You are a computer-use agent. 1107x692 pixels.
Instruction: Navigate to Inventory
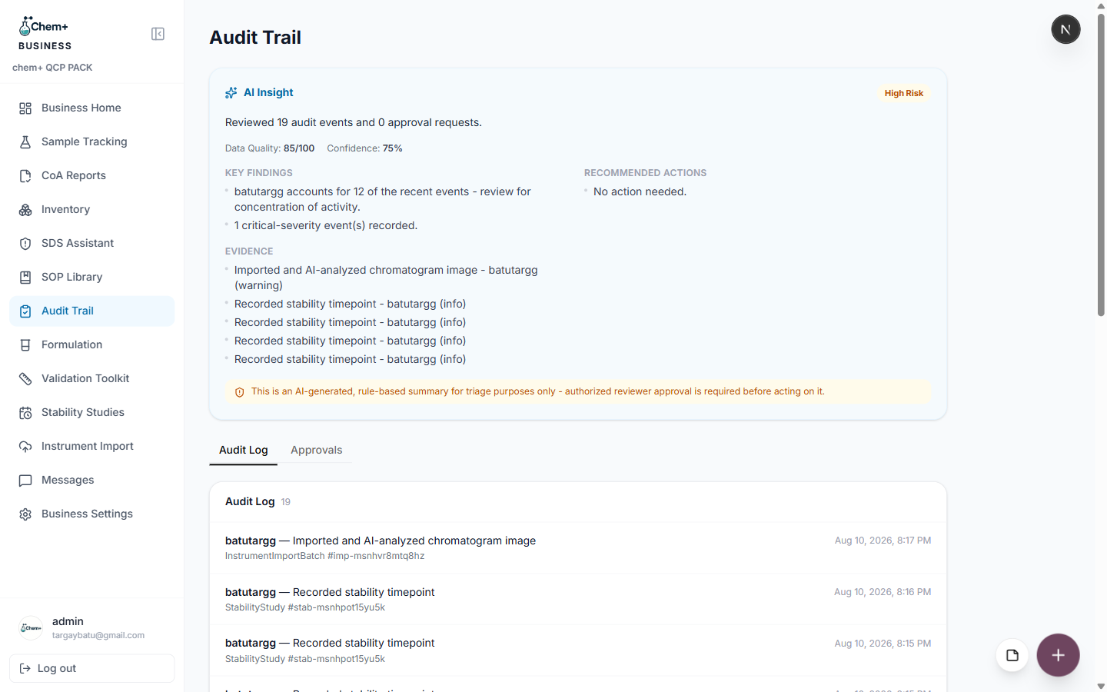(x=92, y=210)
